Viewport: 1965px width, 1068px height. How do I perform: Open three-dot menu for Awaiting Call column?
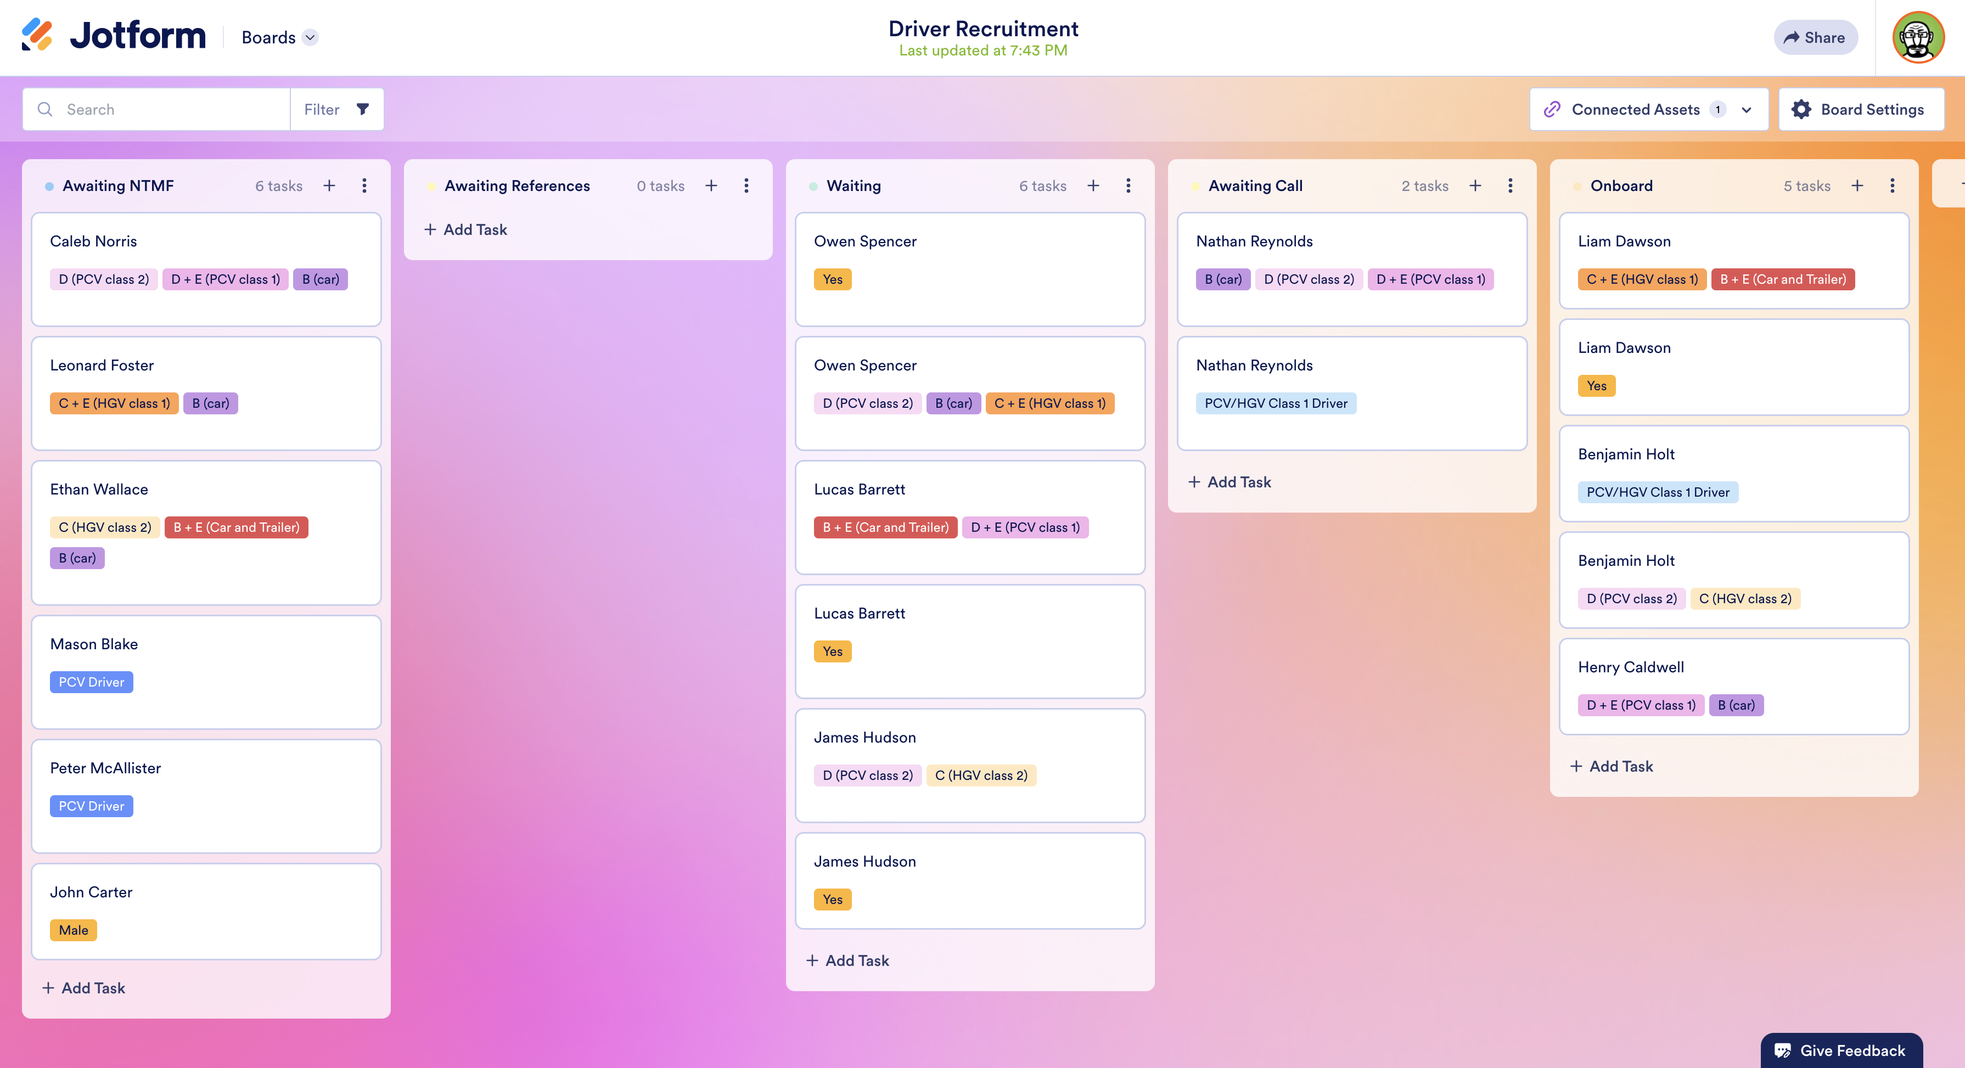click(x=1509, y=186)
